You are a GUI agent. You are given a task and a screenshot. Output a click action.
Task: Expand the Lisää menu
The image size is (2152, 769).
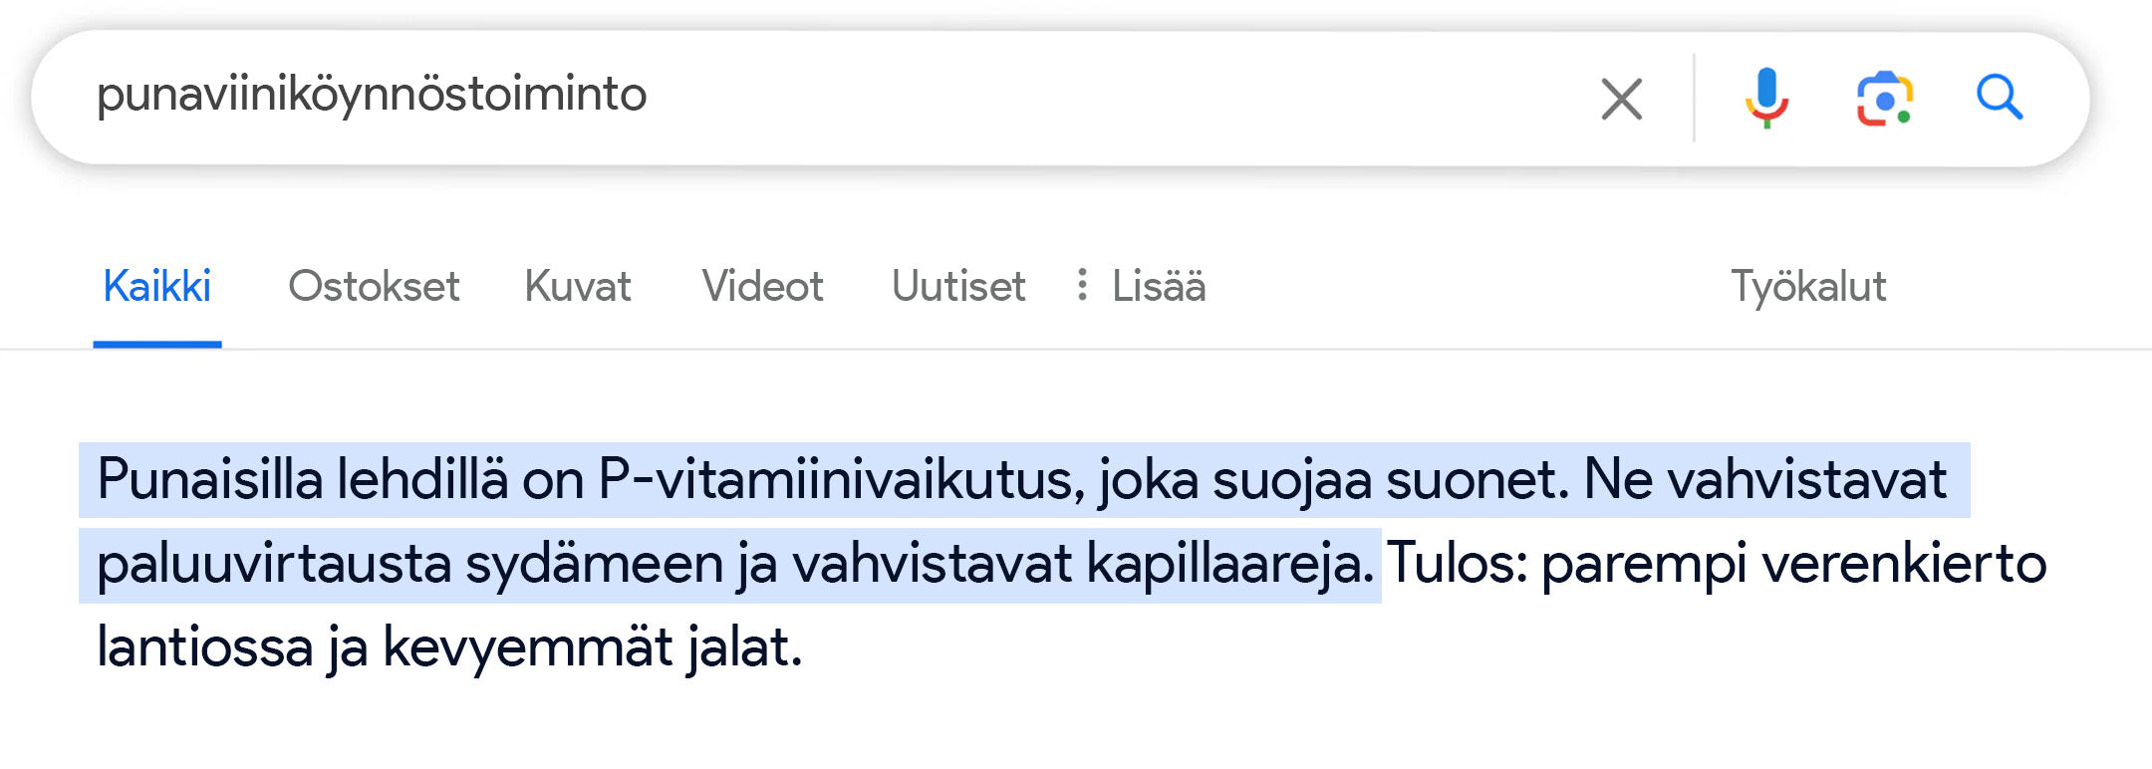1159,287
